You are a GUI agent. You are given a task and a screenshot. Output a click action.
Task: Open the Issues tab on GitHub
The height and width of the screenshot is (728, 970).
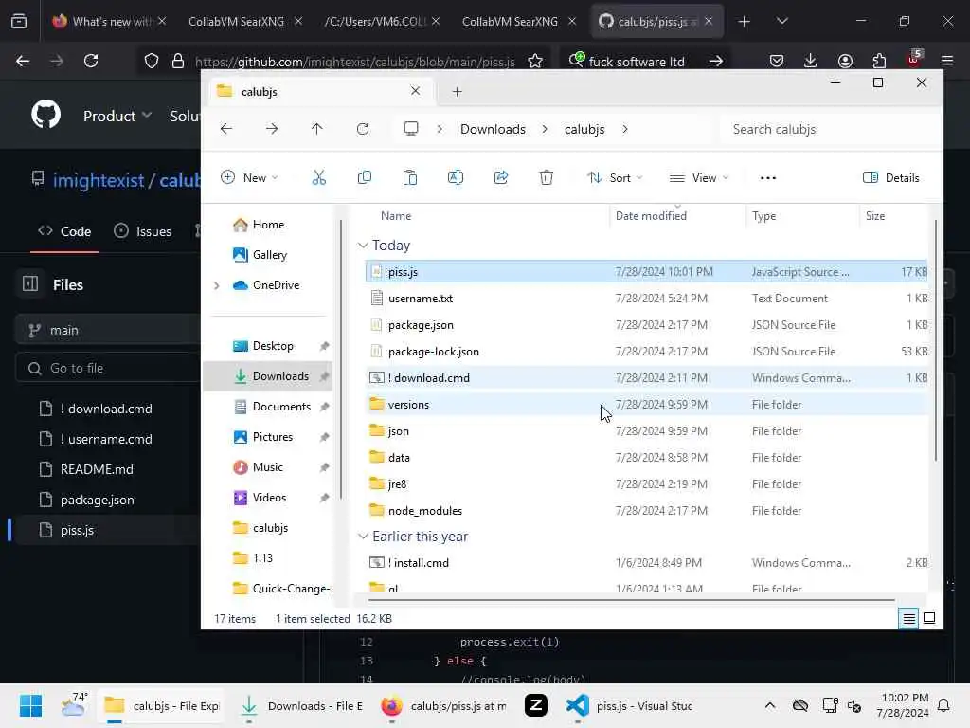pos(143,231)
